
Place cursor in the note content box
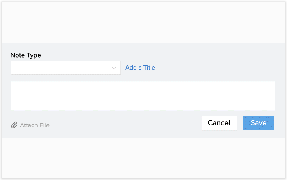point(142,96)
